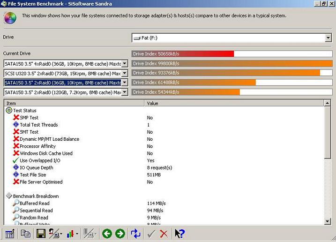Open the Drive Fat (F:) dropdown
This screenshot has height=242, width=336.
tap(328, 38)
